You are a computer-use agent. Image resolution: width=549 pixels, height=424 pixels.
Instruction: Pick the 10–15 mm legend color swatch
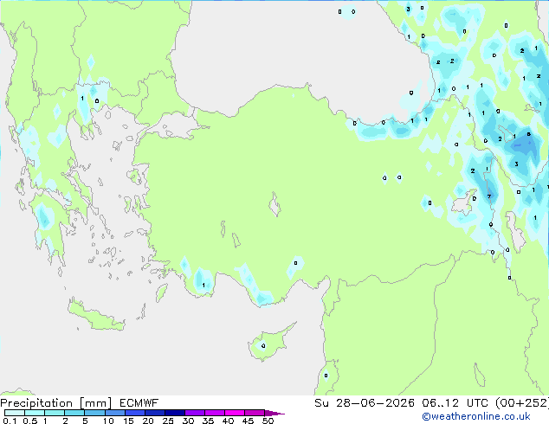(x=114, y=413)
